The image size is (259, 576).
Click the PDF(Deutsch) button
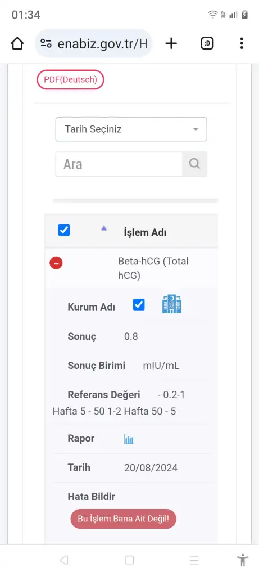coord(70,79)
